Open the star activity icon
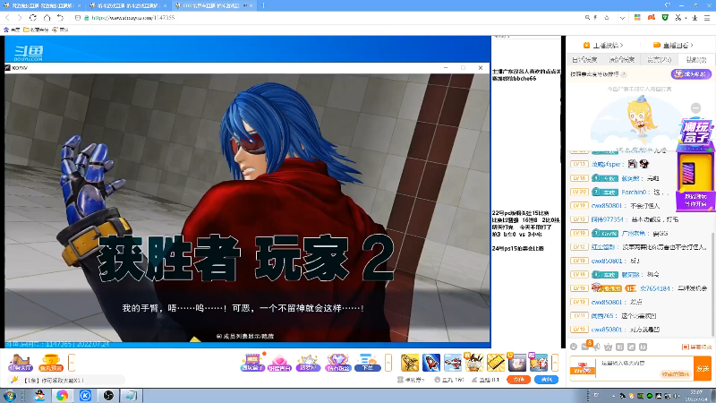The image size is (716, 403). click(308, 363)
